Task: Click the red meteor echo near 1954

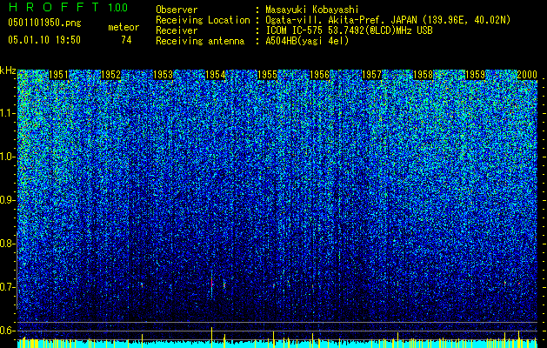Action: click(211, 283)
